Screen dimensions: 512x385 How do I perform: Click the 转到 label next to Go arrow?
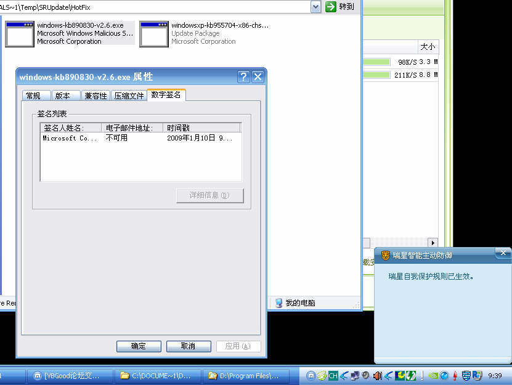tap(346, 7)
